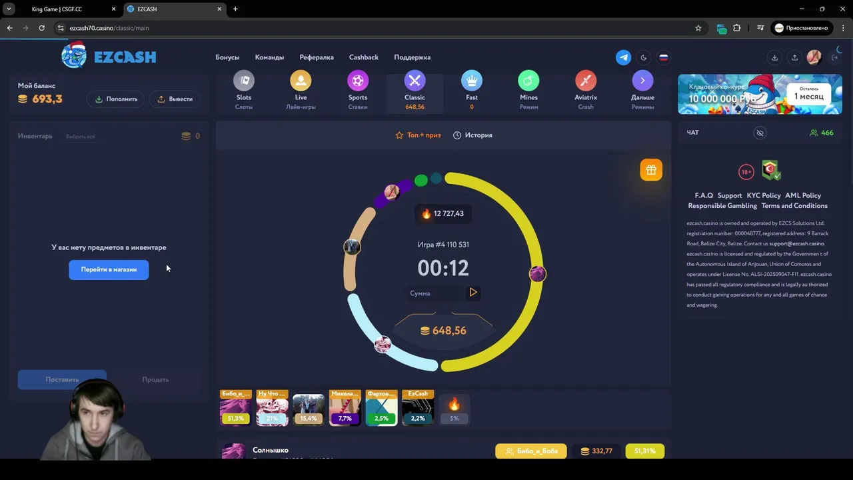The width and height of the screenshot is (853, 480).
Task: Select EzCash player card with 2,2%
Action: 418,408
